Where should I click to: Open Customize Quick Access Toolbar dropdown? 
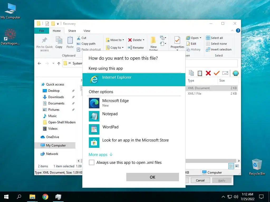coord(58,24)
